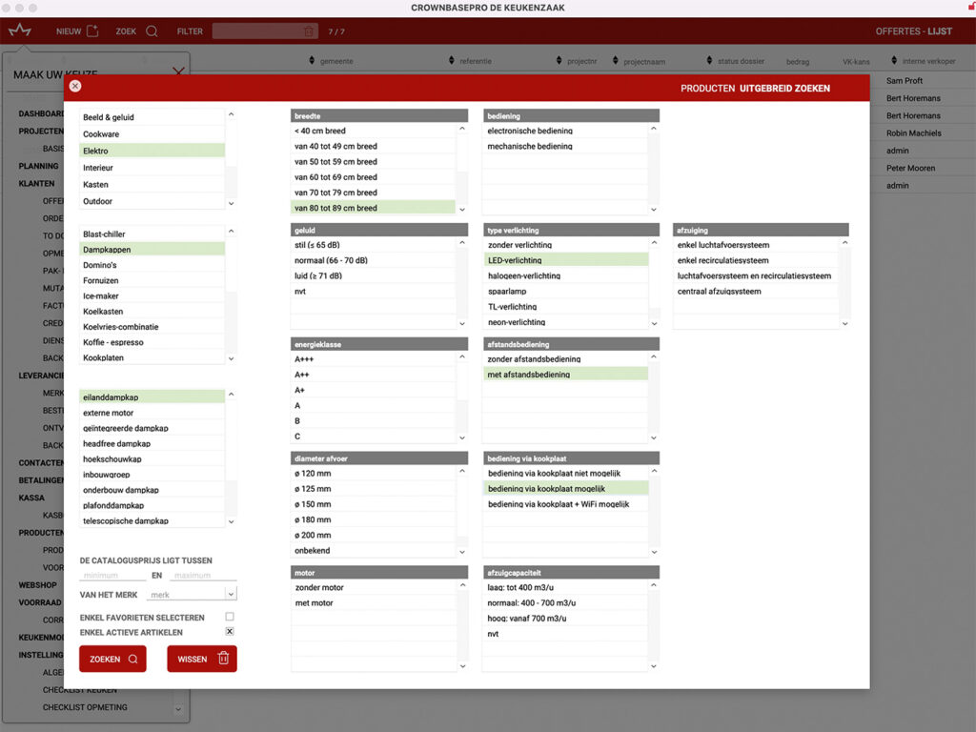Screen dimensions: 976x732
Task: Click sort arrows beside referentie column
Action: click(x=451, y=61)
